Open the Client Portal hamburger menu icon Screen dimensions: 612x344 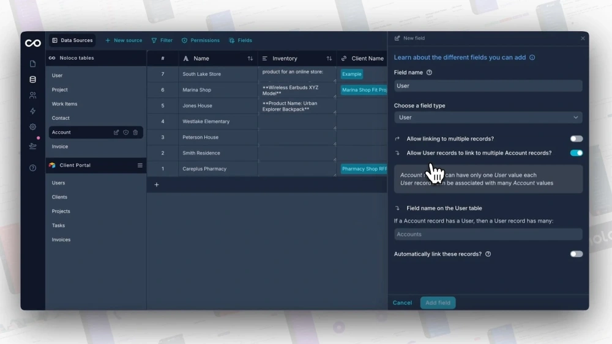(140, 165)
